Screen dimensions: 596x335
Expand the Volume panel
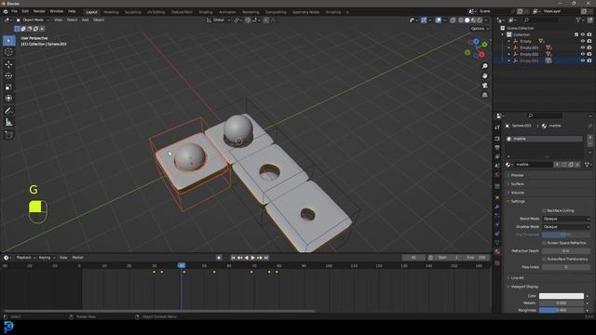tap(517, 193)
